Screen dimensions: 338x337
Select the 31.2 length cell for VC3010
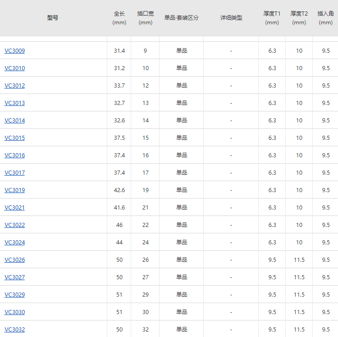pos(119,68)
